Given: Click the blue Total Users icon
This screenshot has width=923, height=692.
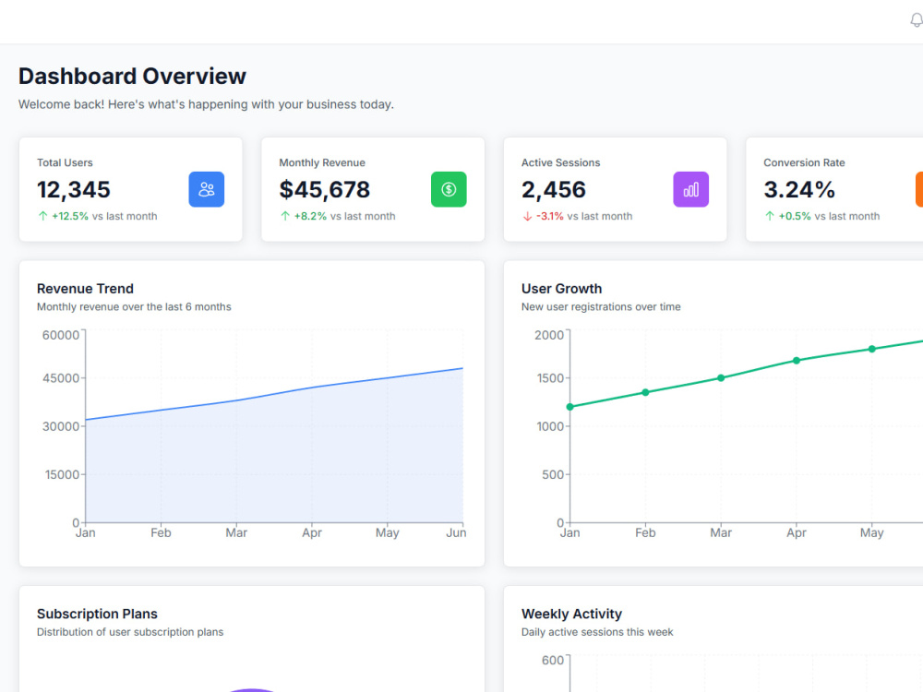Looking at the screenshot, I should tap(207, 189).
